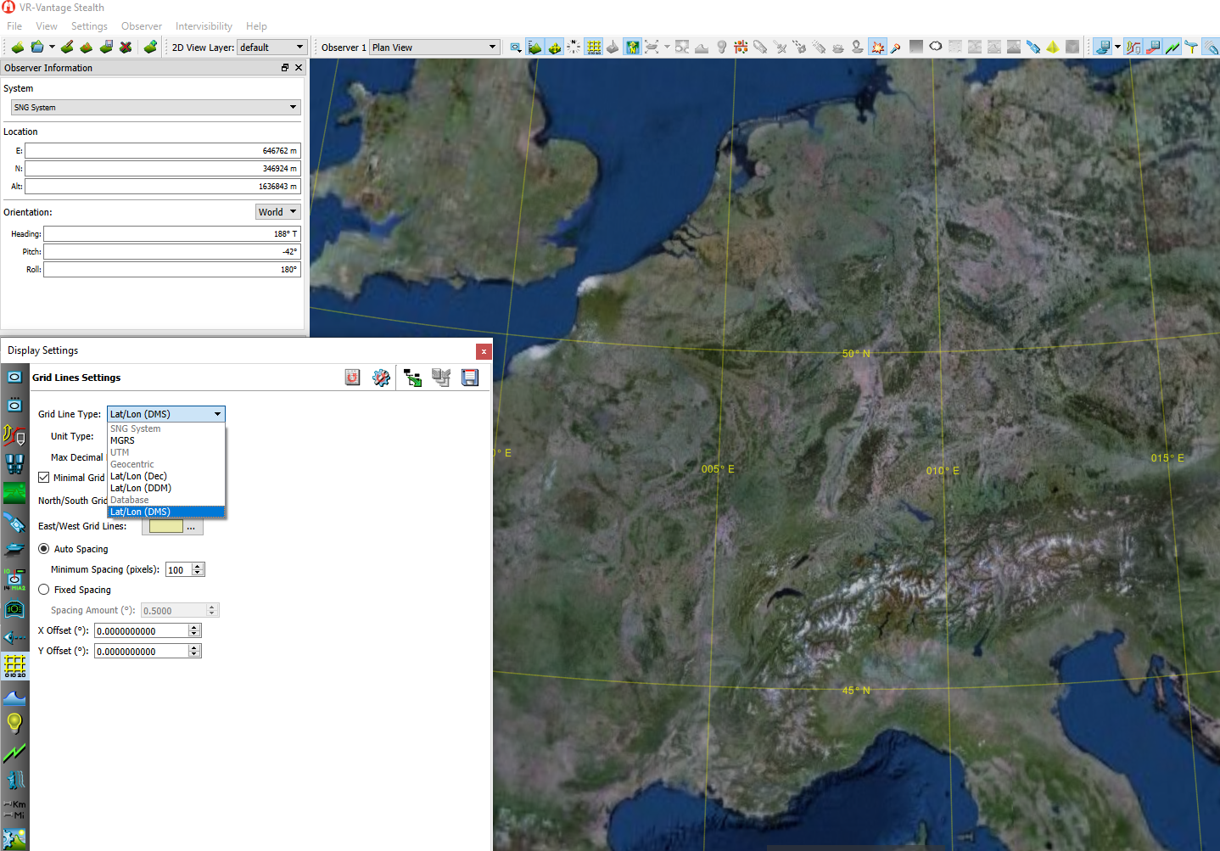Click the explosion effects toolbar icon
Screen dimensions: 1220x851
(x=877, y=48)
